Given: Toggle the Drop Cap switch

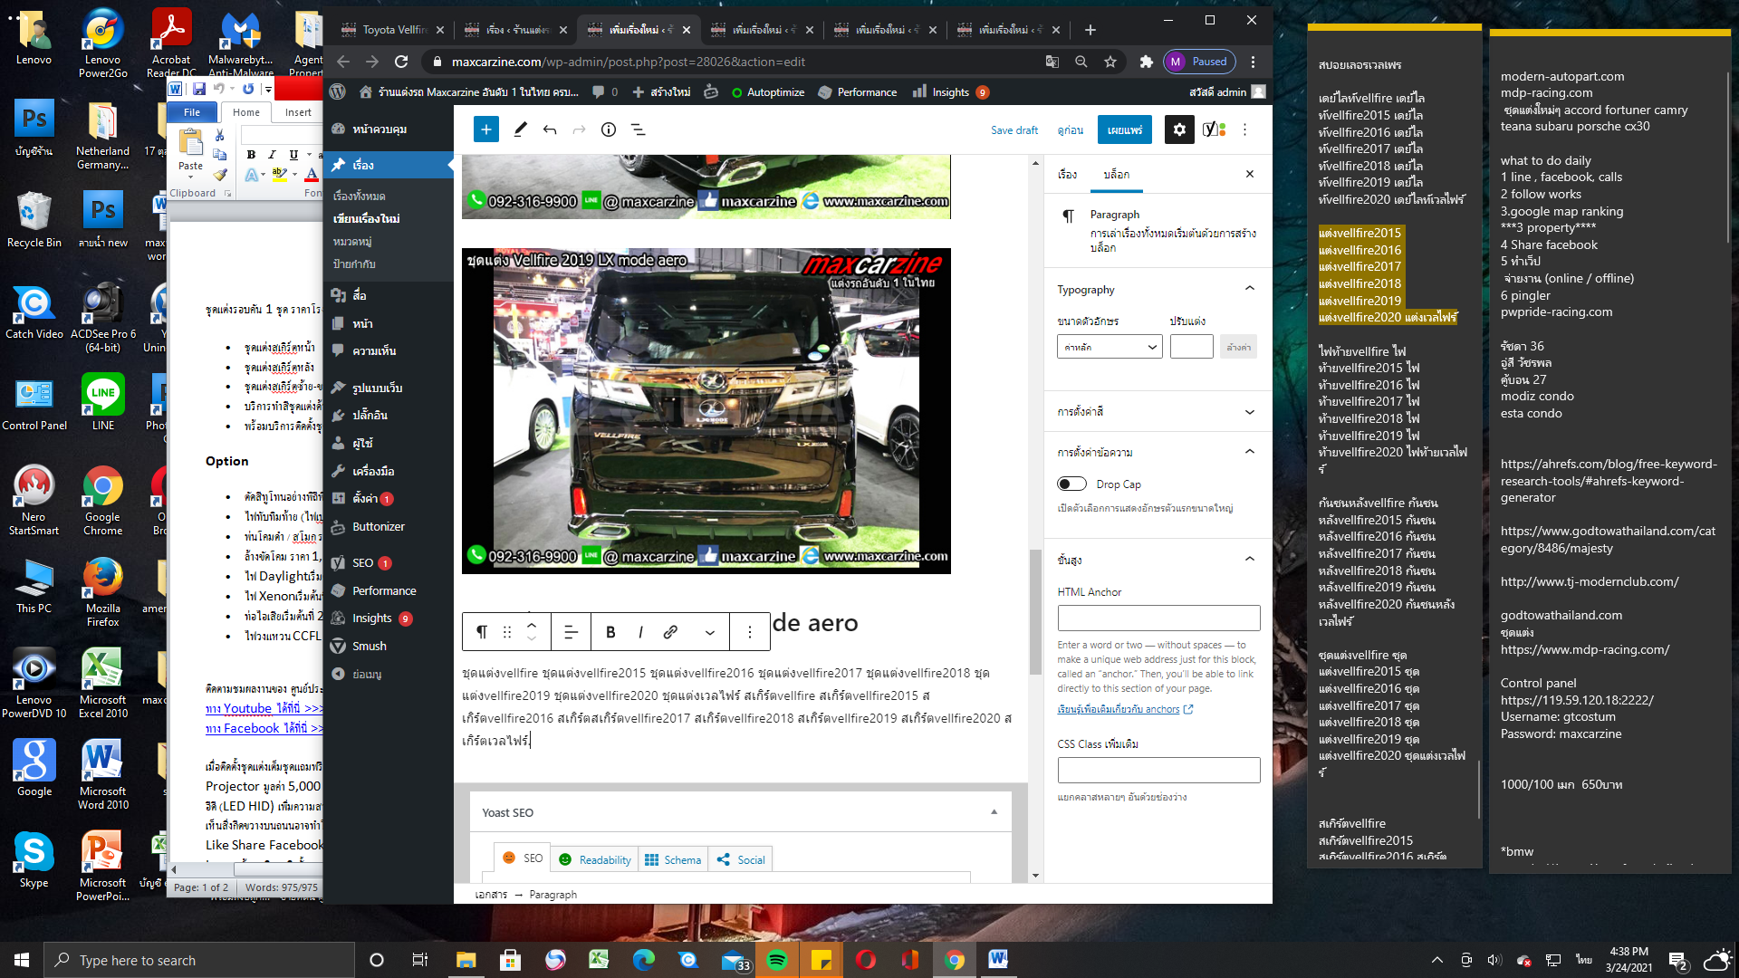Looking at the screenshot, I should [1072, 484].
